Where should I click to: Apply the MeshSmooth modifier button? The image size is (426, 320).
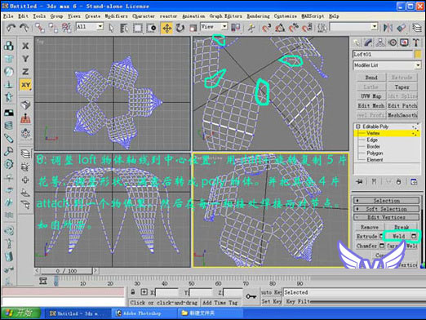click(x=402, y=115)
